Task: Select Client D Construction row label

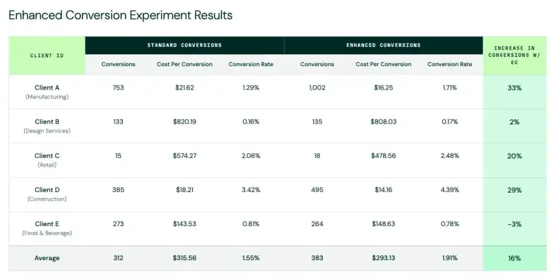Action: 47,194
